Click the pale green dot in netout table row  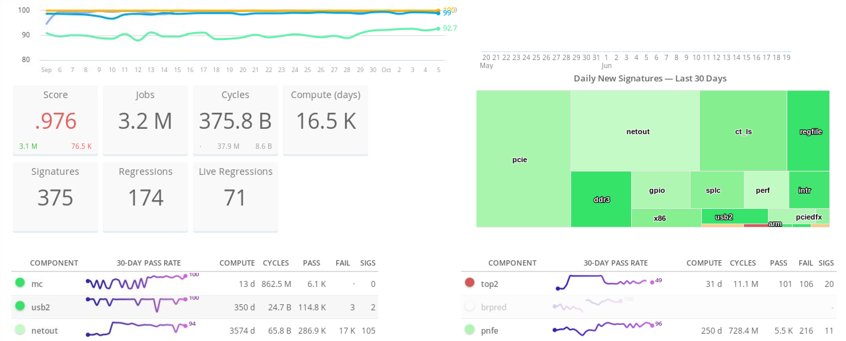coord(20,329)
